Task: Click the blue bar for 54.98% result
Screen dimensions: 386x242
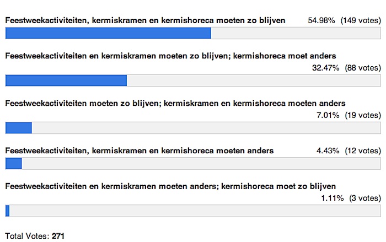Action: [x=108, y=33]
